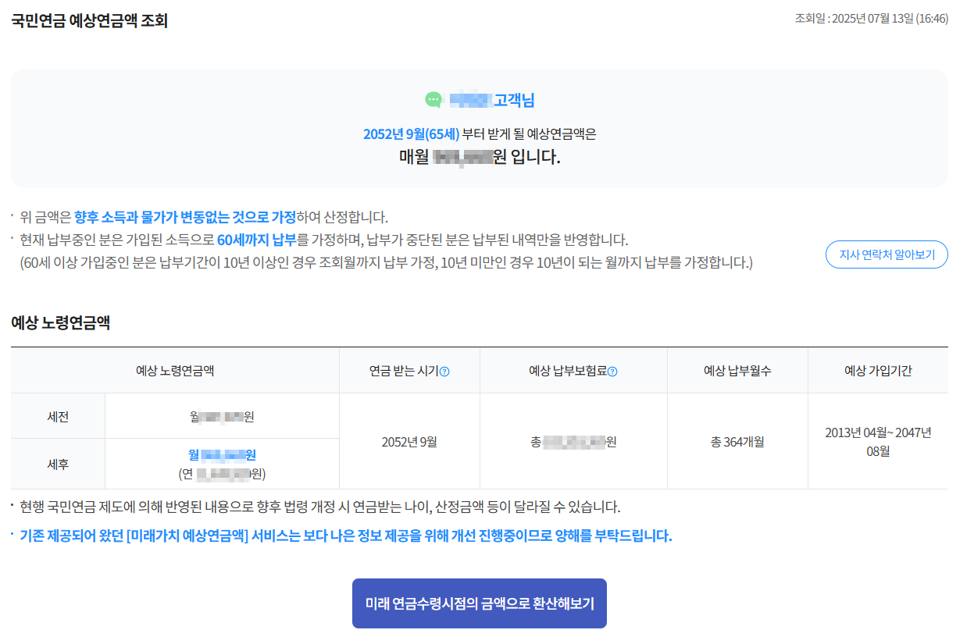This screenshot has height=637, width=974.
Task: Select page title 국민연금 예상연금액 조회
Action: point(90,20)
